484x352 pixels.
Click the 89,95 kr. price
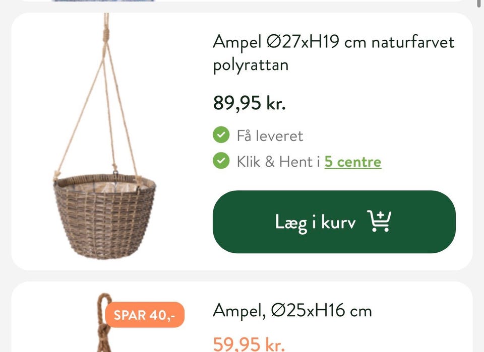click(x=249, y=103)
